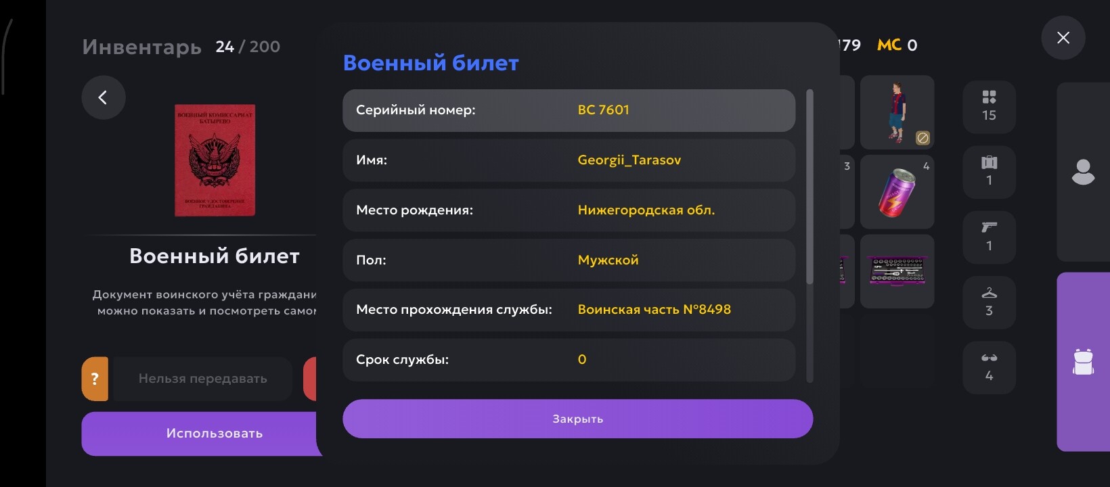Switch to the backpack tab
The image size is (1110, 487).
click(x=1083, y=362)
